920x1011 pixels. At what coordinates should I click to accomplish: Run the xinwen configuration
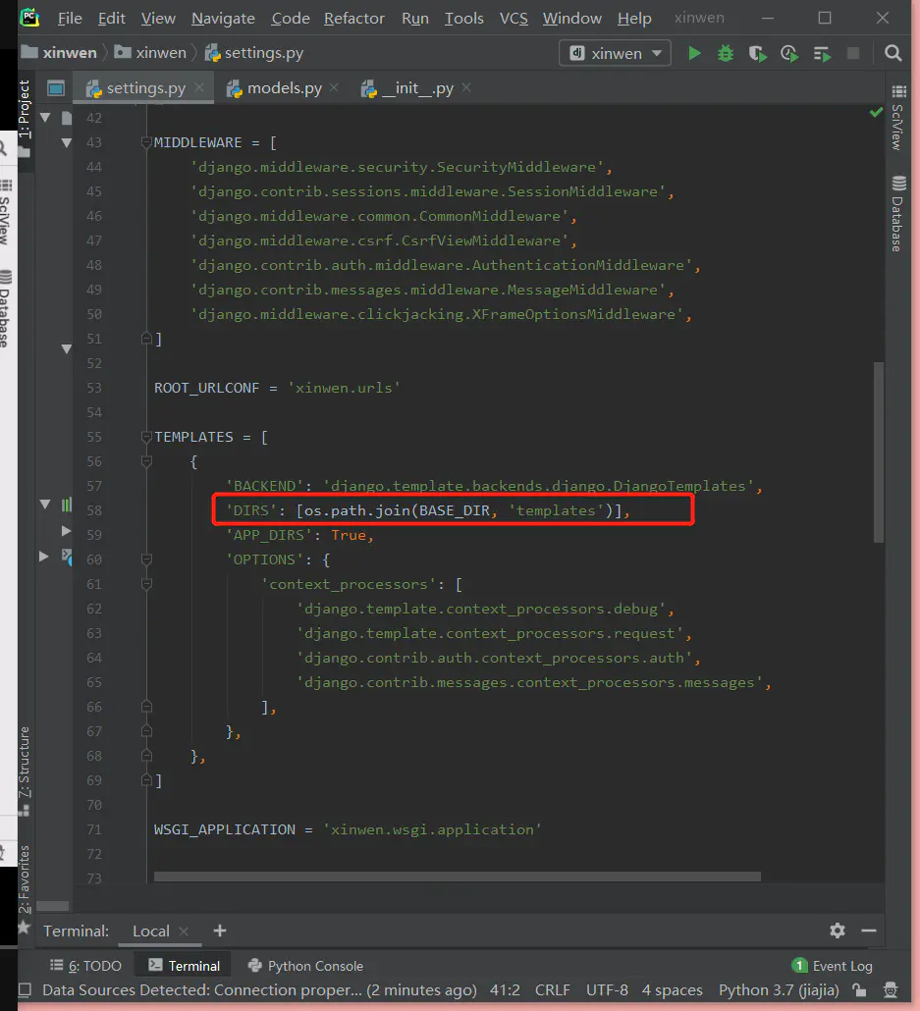(694, 53)
